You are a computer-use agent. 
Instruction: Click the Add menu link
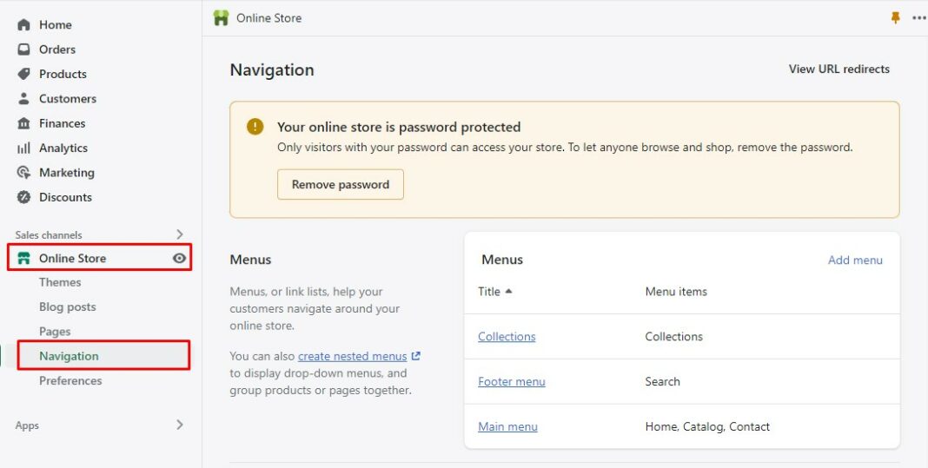[855, 260]
